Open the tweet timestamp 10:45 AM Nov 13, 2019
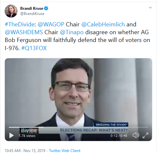 (25, 151)
